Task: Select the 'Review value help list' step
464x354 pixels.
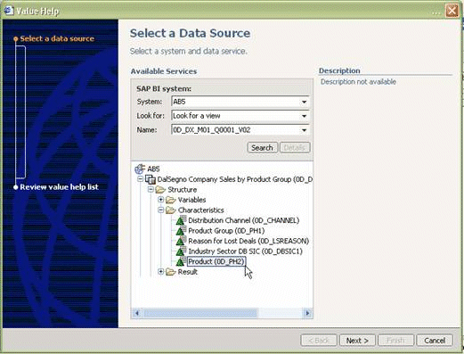Action: pyautogui.click(x=59, y=187)
